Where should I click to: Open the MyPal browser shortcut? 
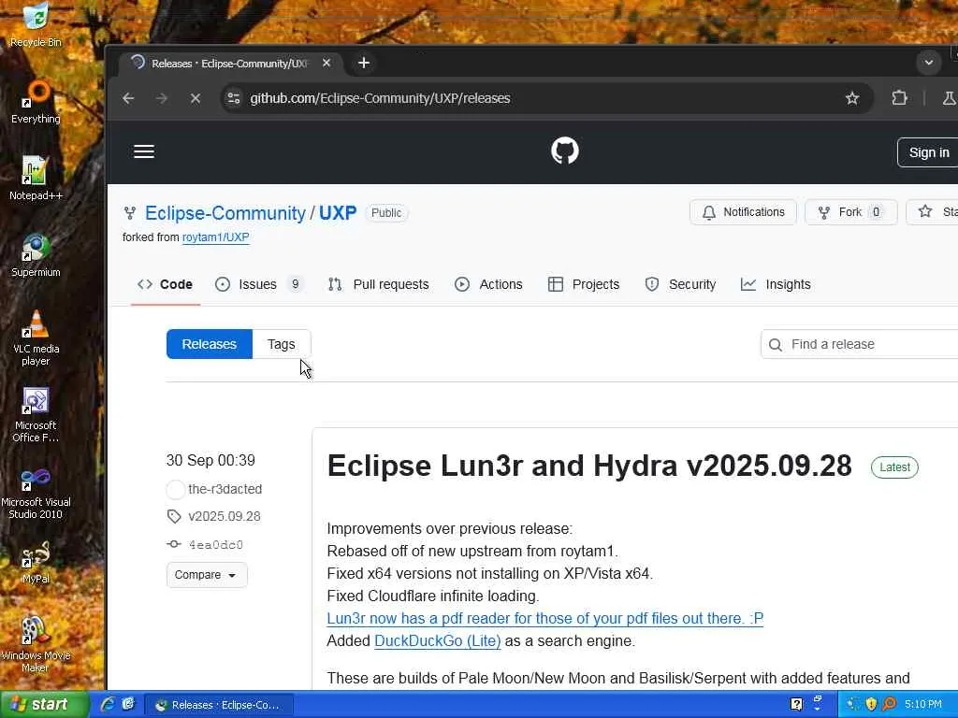[x=36, y=562]
